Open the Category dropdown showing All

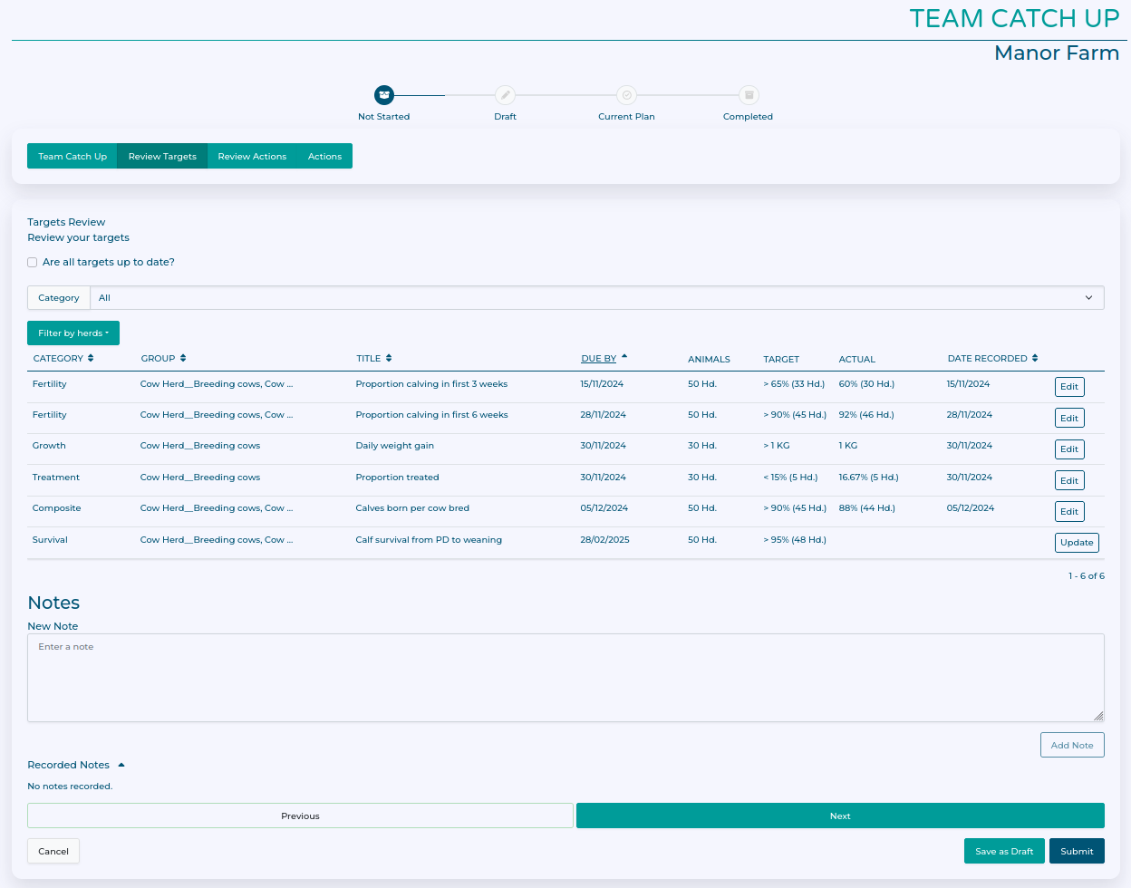596,298
